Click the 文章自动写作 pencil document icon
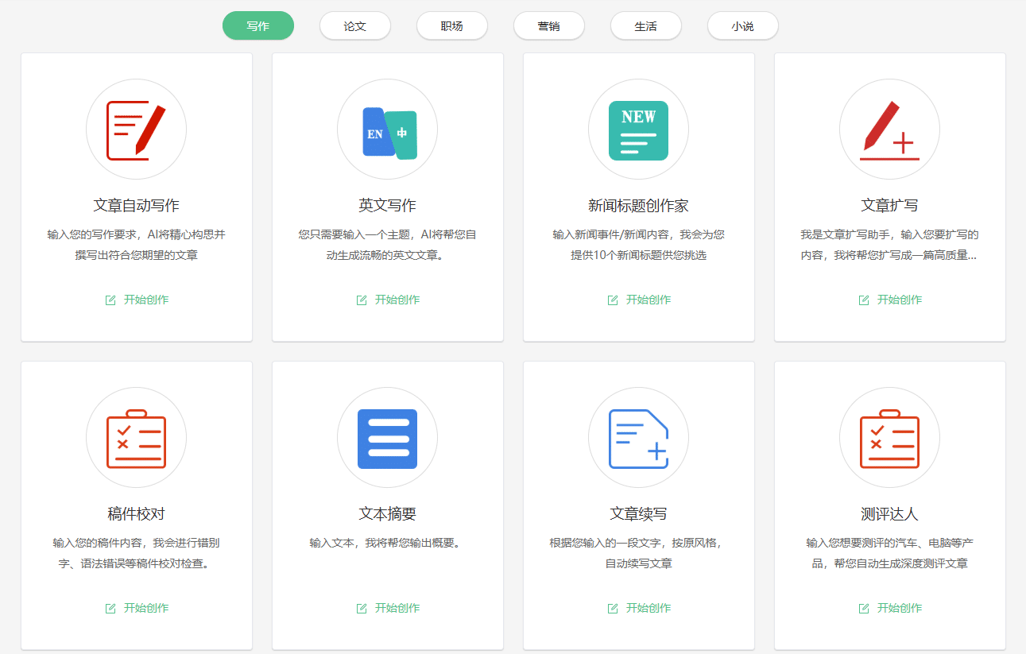Viewport: 1026px width, 654px height. (x=136, y=129)
